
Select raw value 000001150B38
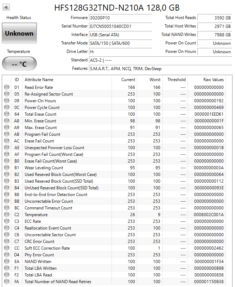(x=209, y=281)
